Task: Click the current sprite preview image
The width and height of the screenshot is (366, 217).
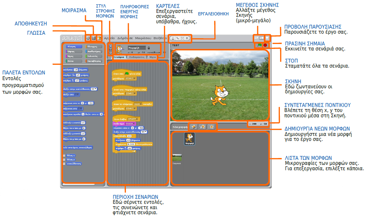Action: click(119, 49)
